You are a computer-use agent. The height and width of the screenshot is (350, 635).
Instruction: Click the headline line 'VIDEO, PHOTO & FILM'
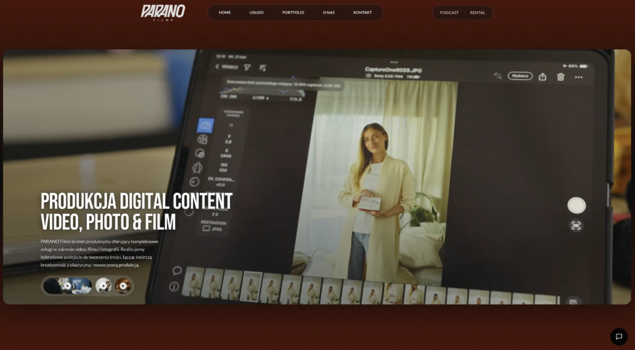108,222
